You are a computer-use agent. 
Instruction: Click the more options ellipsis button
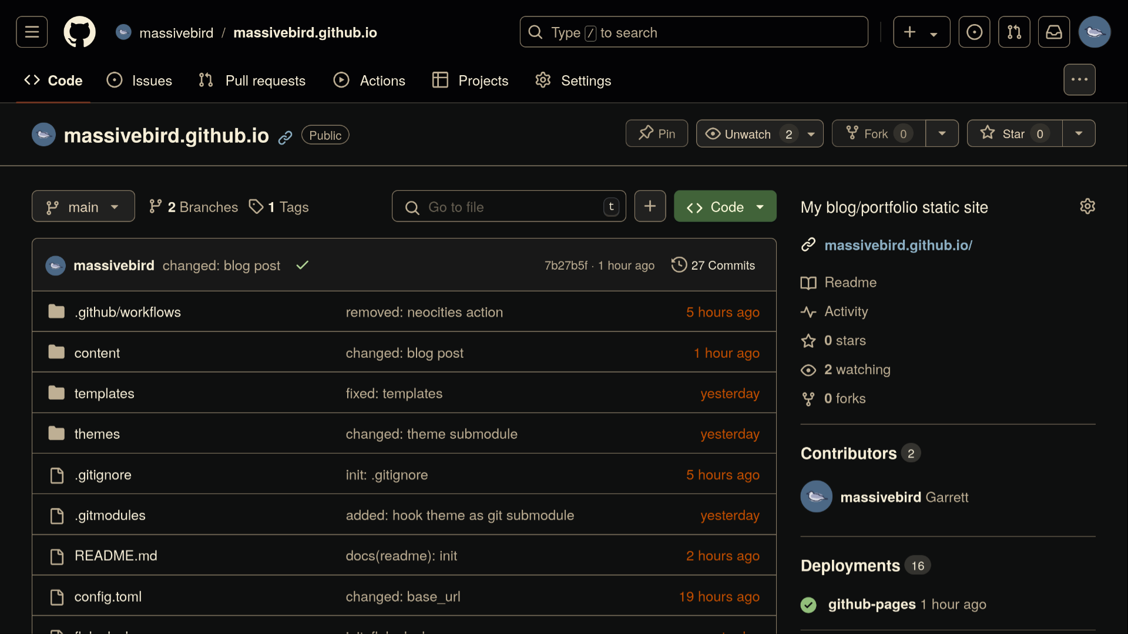point(1079,80)
